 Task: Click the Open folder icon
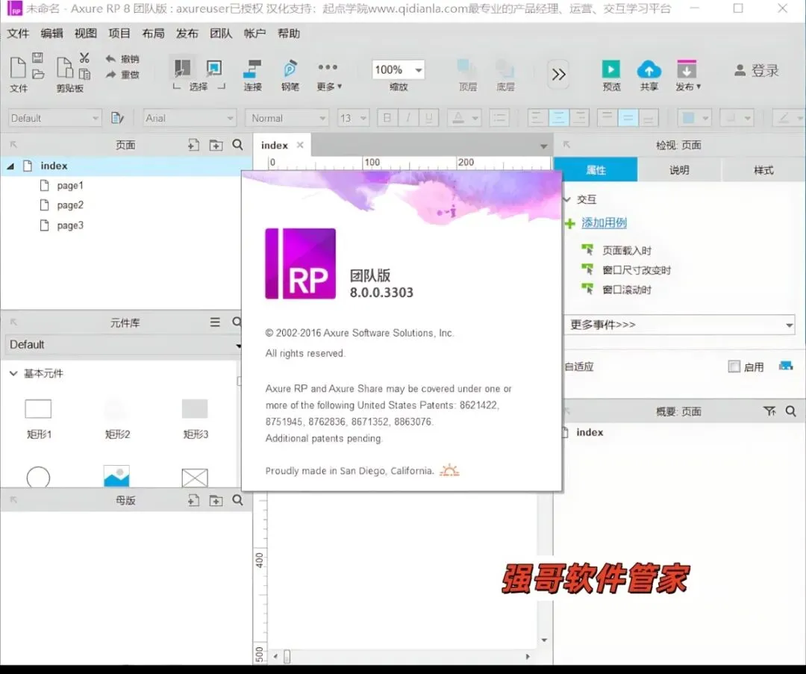[38, 74]
